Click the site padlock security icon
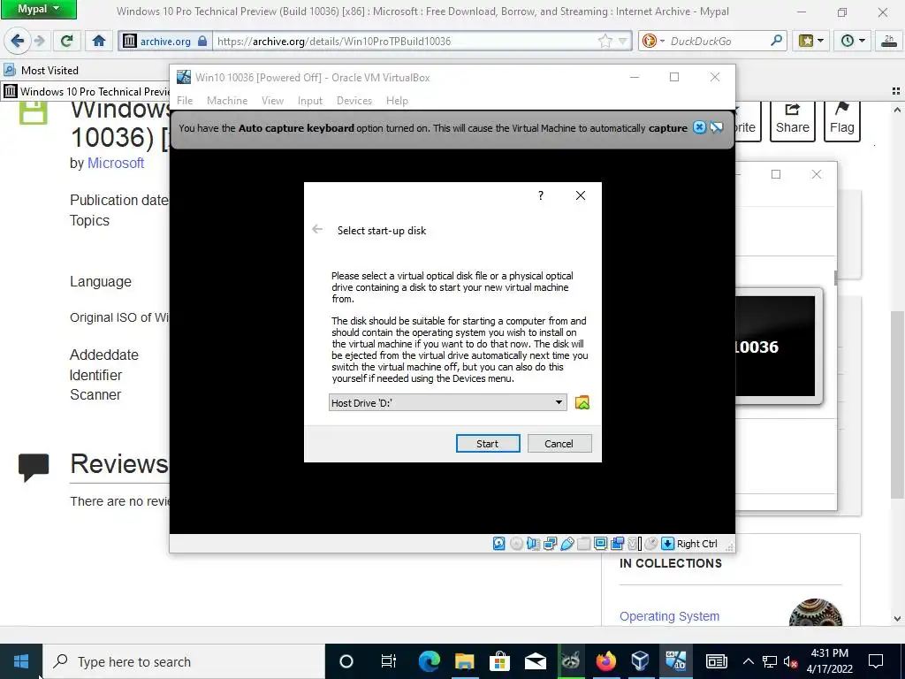The image size is (905, 679). [x=202, y=41]
